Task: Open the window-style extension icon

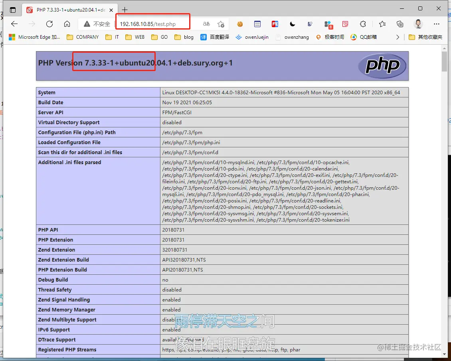Action: pos(257,24)
